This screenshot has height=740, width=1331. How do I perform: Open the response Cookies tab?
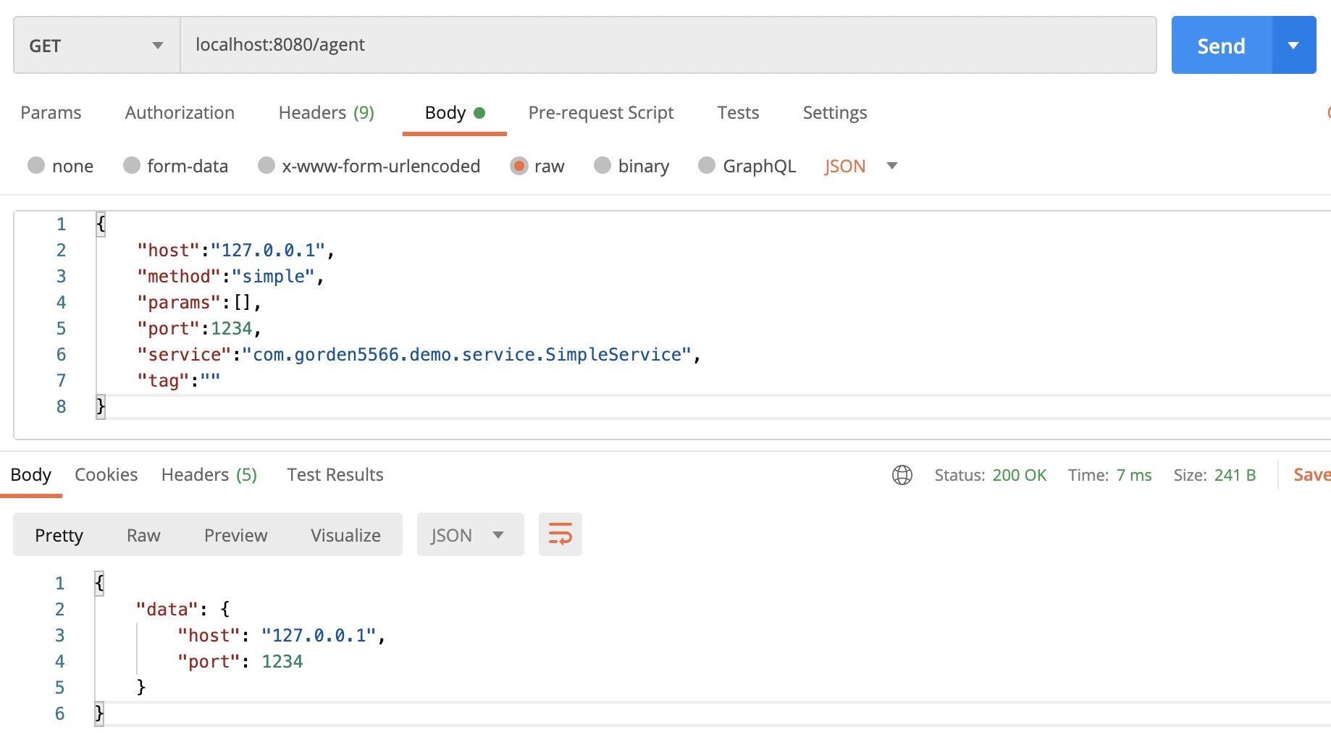pyautogui.click(x=106, y=474)
